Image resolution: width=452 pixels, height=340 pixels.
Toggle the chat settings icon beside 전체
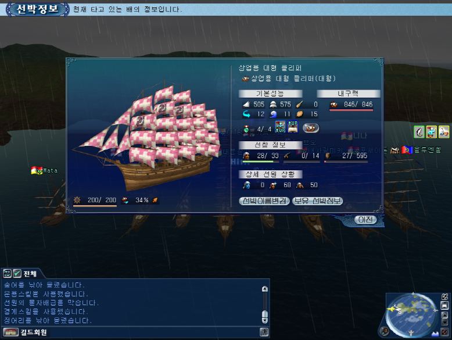click(x=7, y=273)
